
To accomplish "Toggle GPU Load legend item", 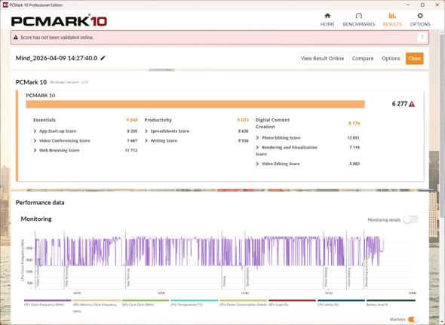I will [x=292, y=303].
